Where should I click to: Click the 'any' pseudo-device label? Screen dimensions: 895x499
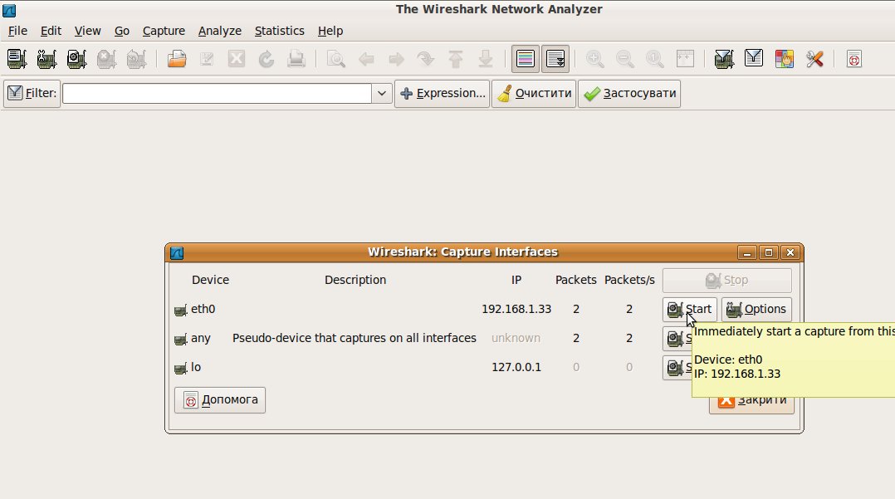200,338
